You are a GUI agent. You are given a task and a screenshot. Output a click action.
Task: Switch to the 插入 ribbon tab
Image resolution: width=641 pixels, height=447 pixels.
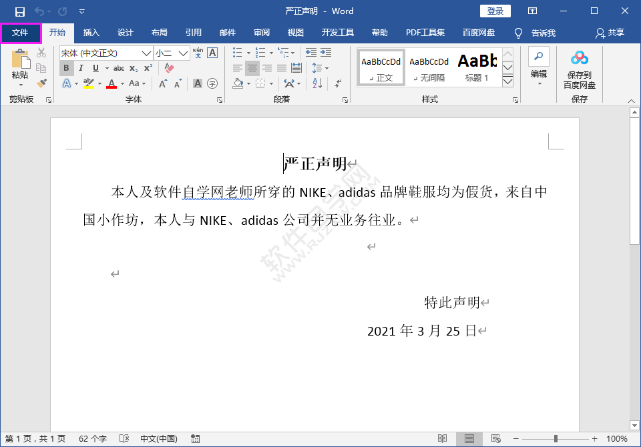pos(90,32)
